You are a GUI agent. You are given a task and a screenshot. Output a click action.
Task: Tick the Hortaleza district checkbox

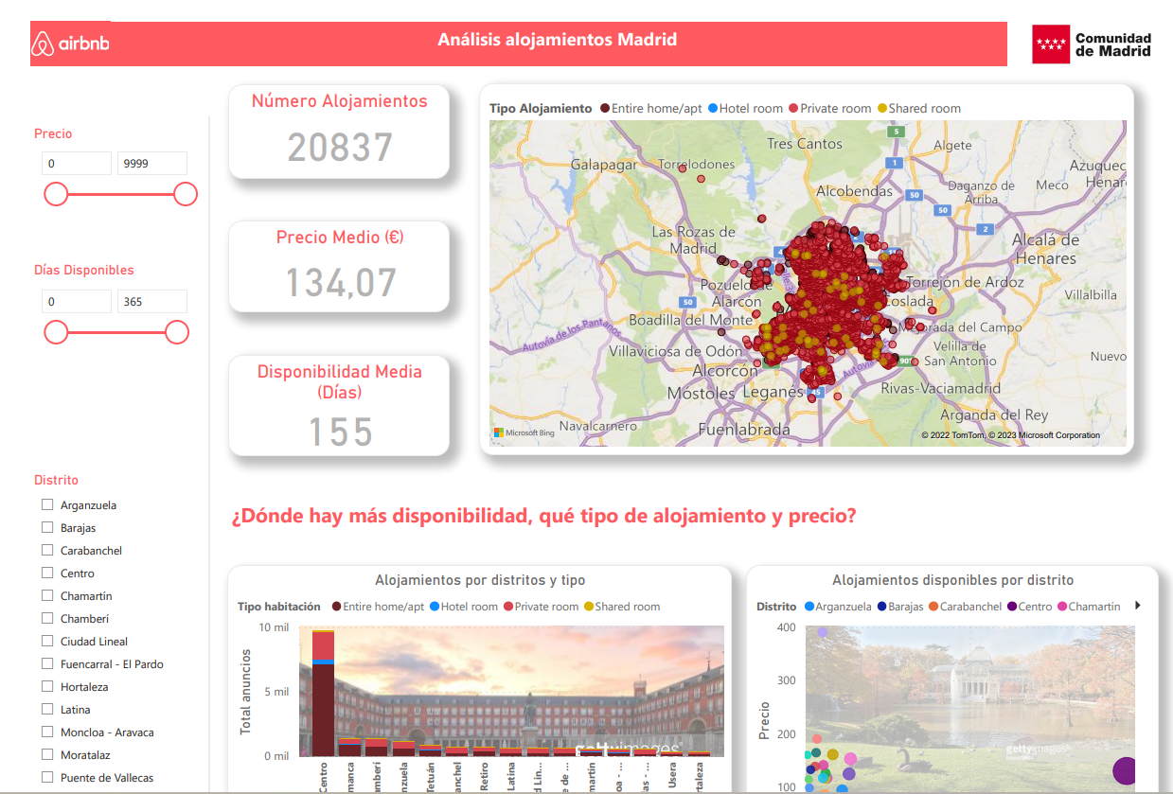point(47,687)
